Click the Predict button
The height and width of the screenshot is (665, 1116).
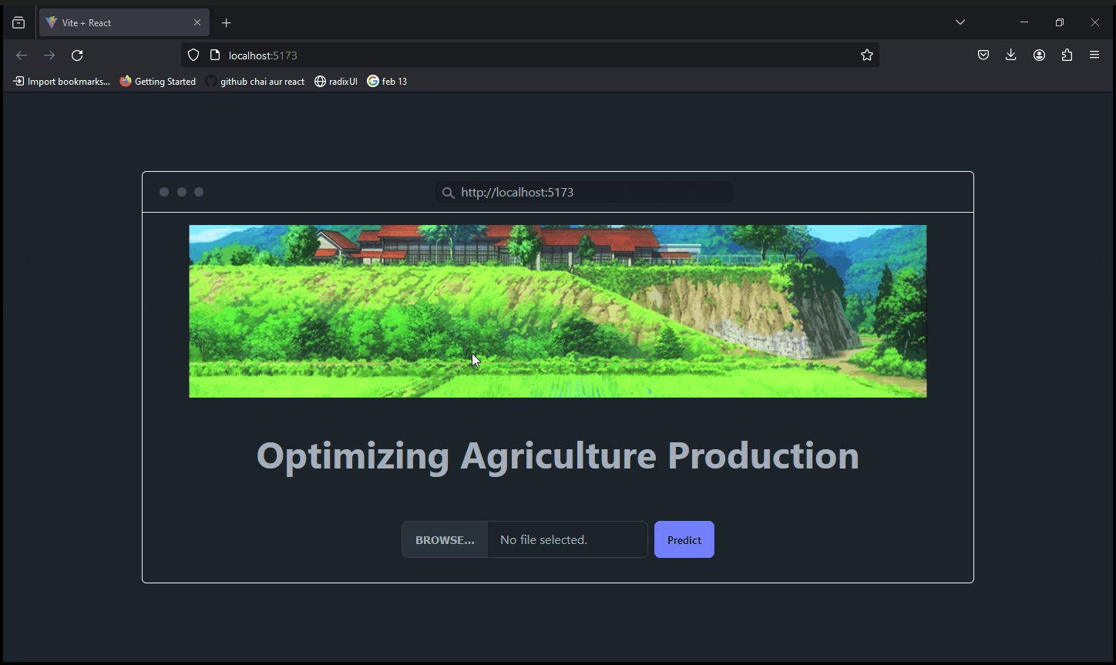(x=684, y=540)
